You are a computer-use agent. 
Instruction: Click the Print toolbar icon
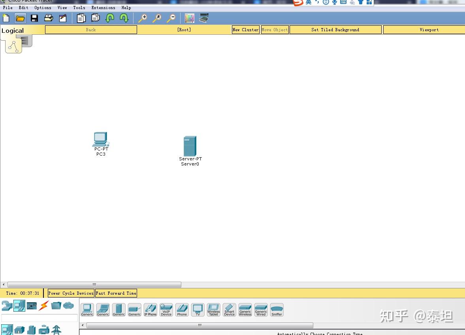point(49,19)
